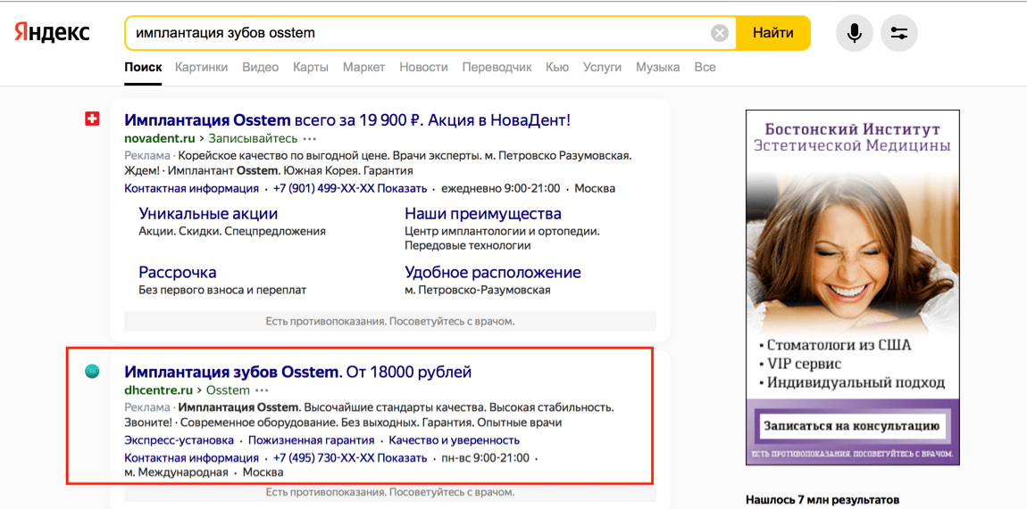Click the Яндекс logo
Viewport: 1027px width, 509px height.
(x=52, y=33)
